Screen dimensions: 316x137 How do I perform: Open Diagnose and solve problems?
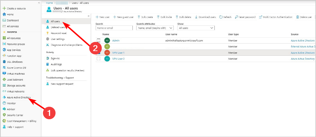[67, 45]
